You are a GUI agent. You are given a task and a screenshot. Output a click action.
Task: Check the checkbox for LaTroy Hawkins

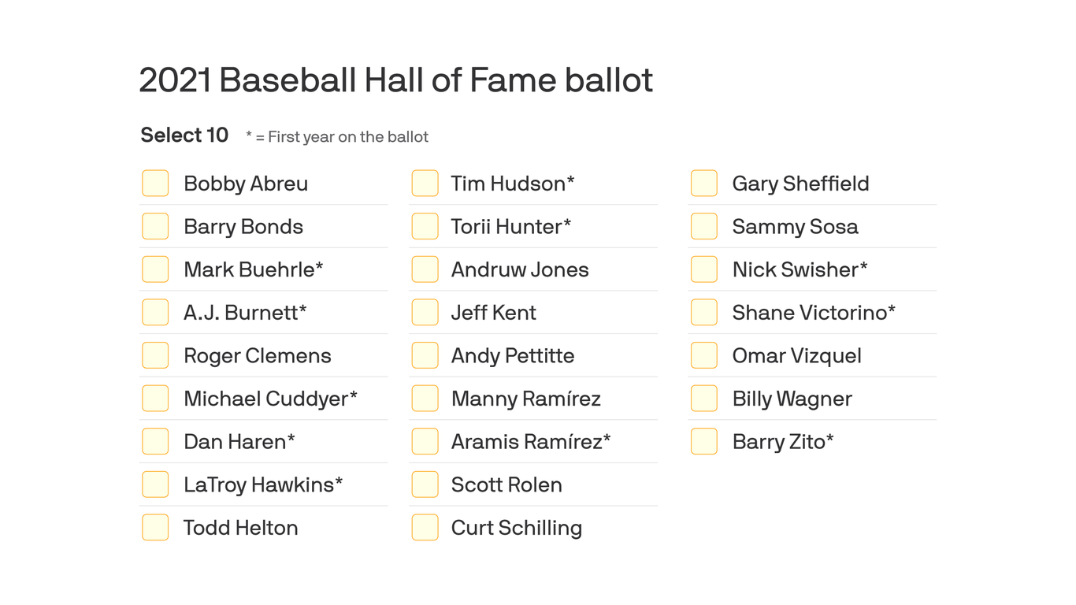click(155, 484)
